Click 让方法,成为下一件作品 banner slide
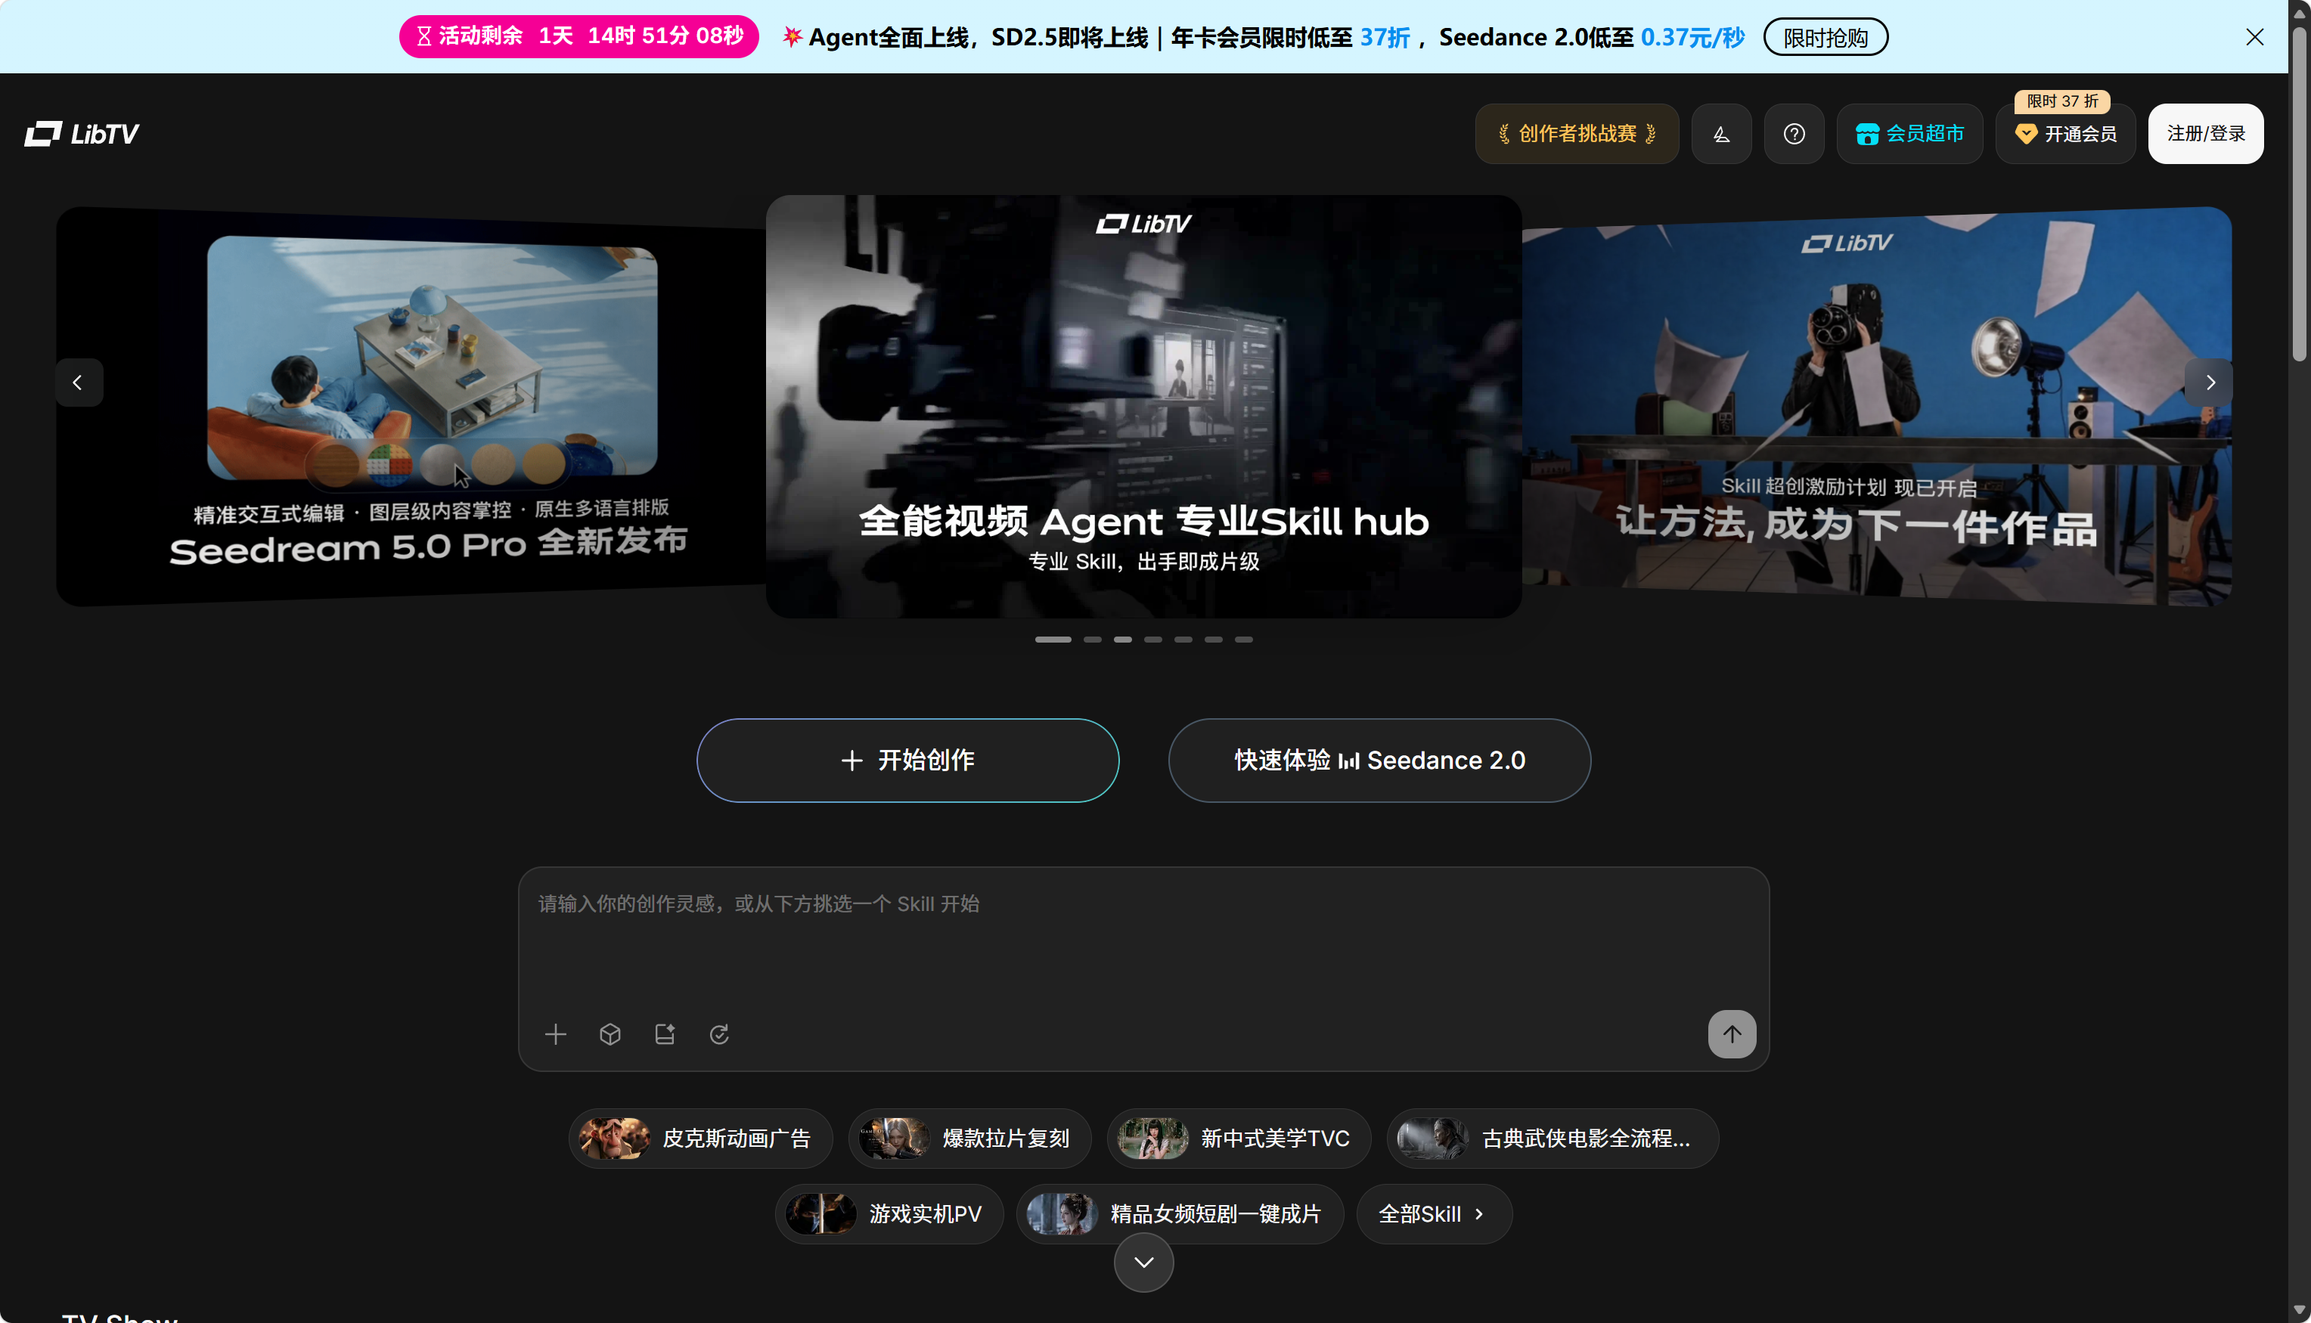Viewport: 2311px width, 1323px height. tap(1877, 406)
